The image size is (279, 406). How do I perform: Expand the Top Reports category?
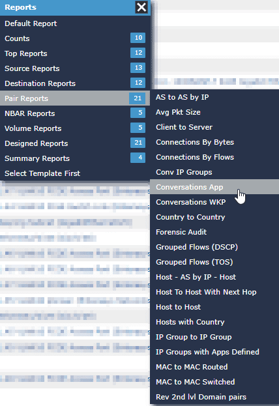click(75, 53)
